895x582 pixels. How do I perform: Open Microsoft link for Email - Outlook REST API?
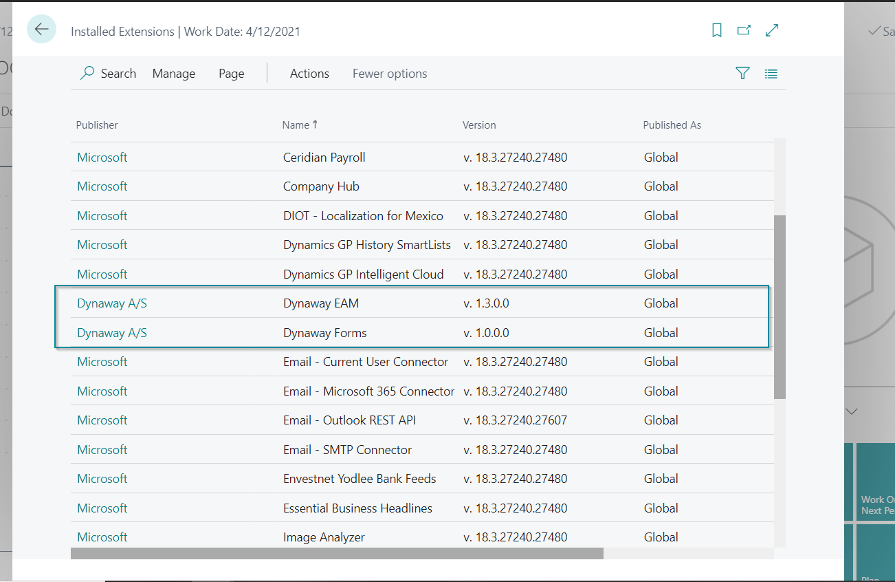click(x=102, y=420)
